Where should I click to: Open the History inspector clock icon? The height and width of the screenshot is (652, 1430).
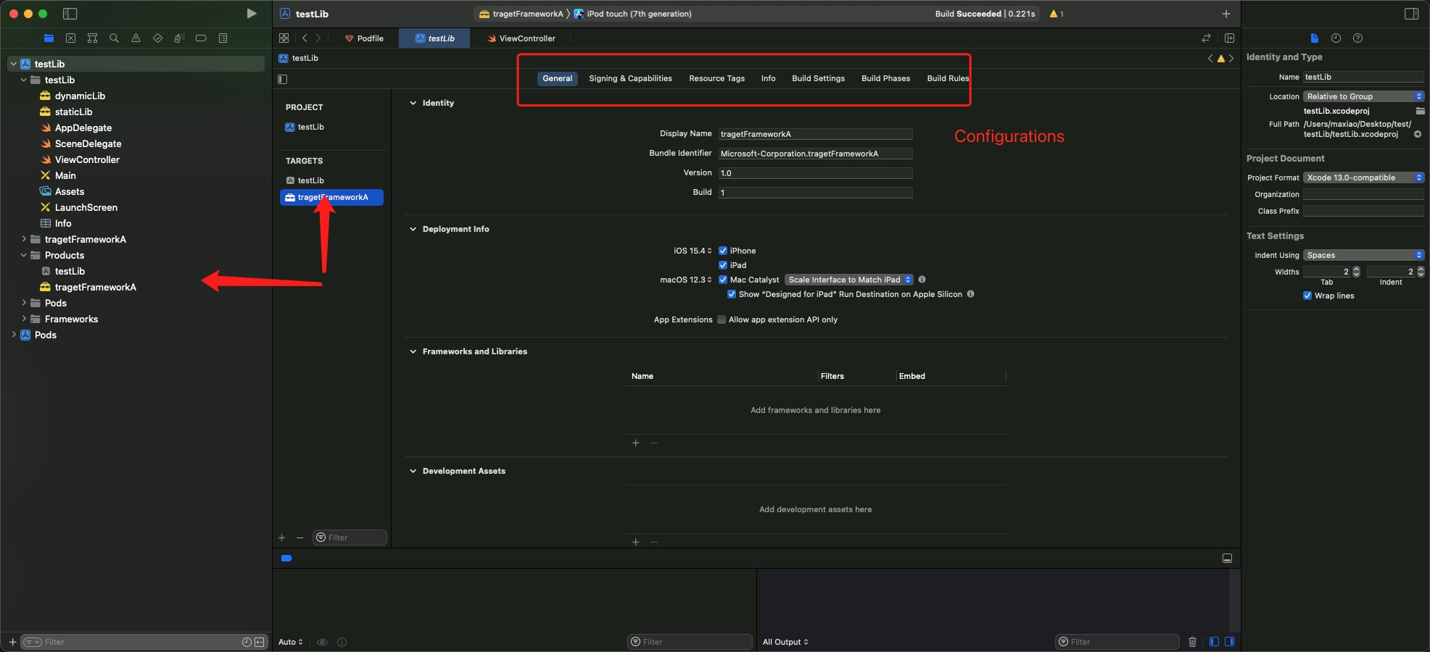(x=1336, y=38)
